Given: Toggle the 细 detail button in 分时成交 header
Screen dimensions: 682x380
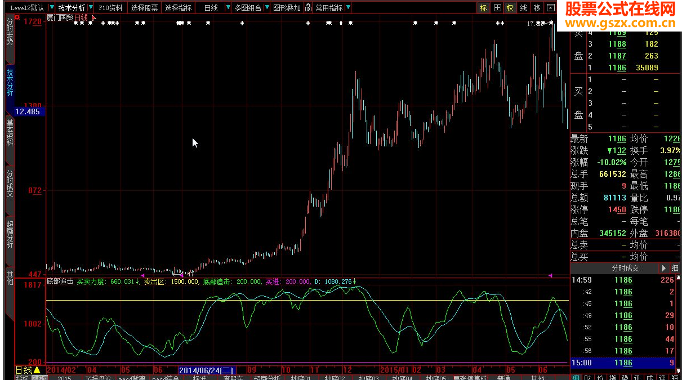Looking at the screenshot, I should [x=675, y=269].
